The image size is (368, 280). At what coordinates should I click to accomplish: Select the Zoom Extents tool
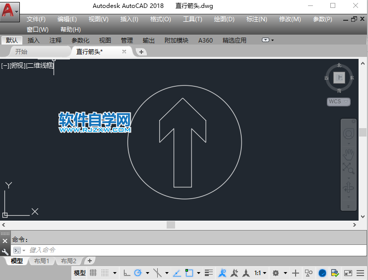point(349,168)
